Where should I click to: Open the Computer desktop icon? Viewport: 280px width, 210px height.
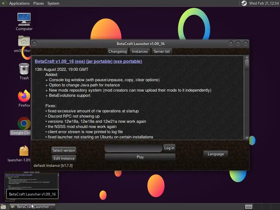pos(24,21)
